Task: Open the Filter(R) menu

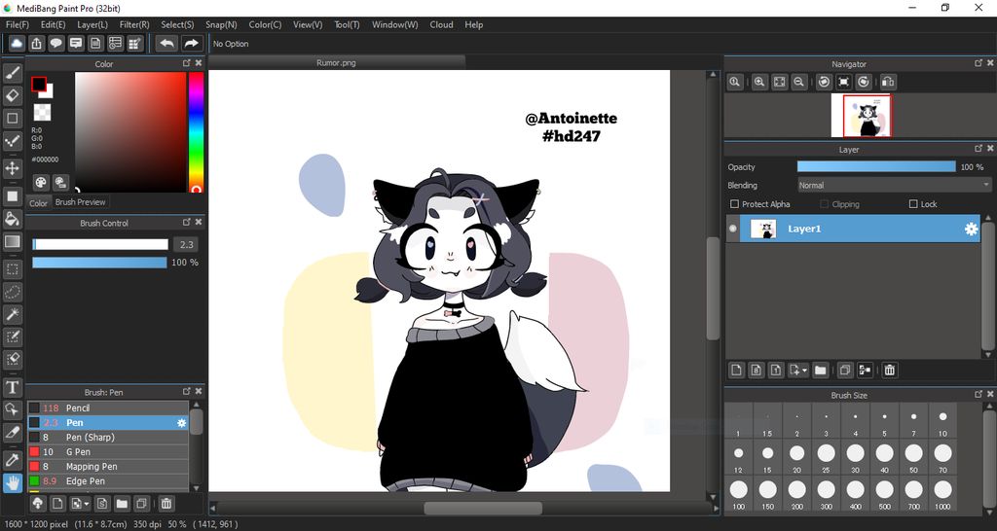Action: click(134, 24)
